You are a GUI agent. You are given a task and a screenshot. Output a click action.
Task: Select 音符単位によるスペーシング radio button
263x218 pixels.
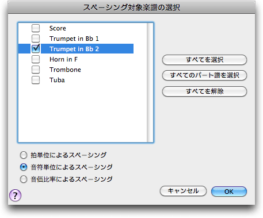(24, 167)
